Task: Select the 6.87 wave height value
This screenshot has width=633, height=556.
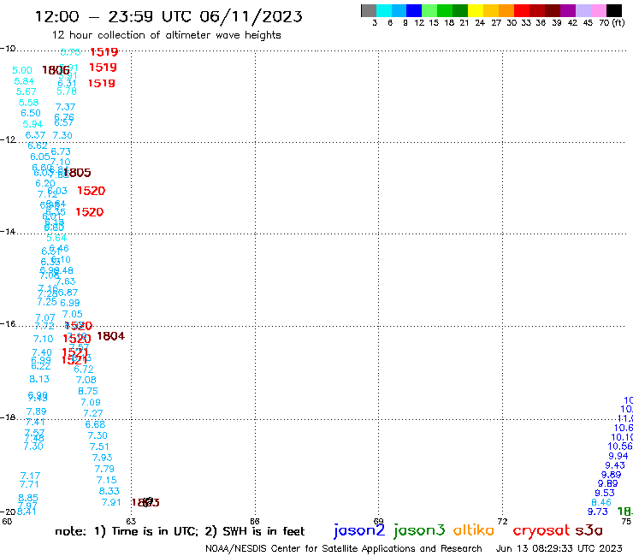Action: [x=68, y=293]
